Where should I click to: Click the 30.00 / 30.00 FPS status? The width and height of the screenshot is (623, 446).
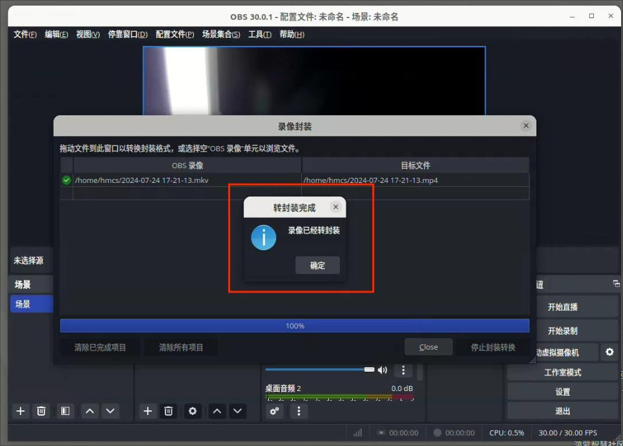click(x=567, y=433)
